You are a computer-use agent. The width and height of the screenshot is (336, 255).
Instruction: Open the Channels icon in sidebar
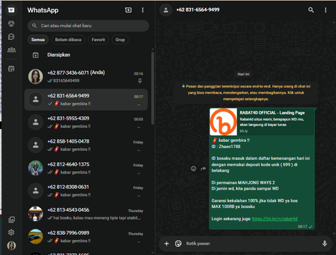(11, 36)
